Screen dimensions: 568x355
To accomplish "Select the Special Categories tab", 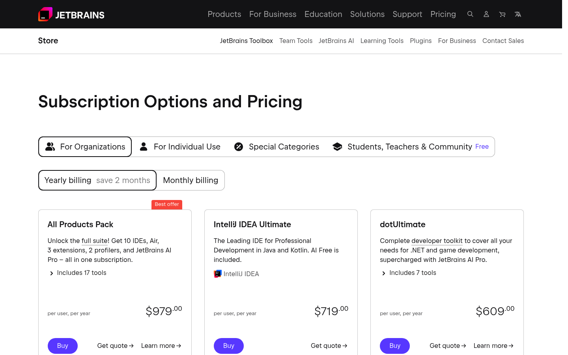I will point(277,147).
